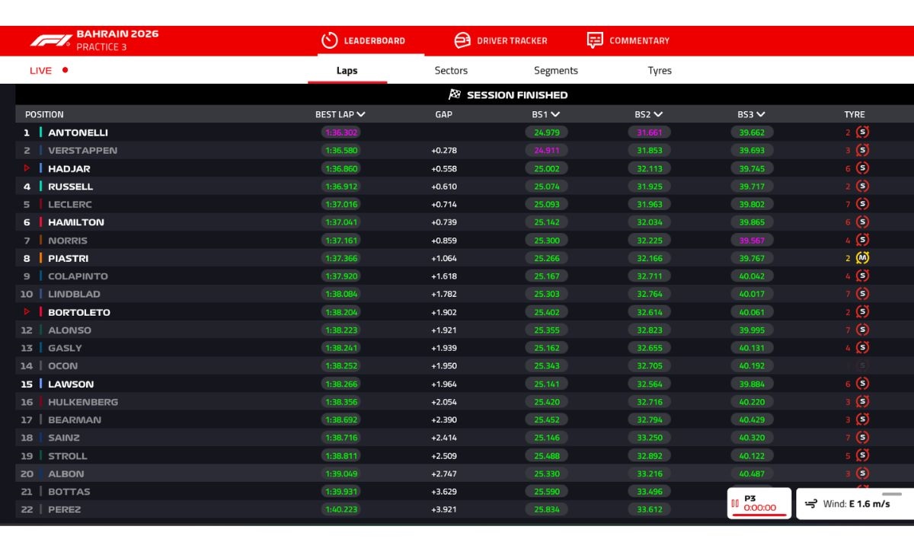Open the DRIVER TRACKER tab label
This screenshot has height=555, width=914.
click(512, 41)
